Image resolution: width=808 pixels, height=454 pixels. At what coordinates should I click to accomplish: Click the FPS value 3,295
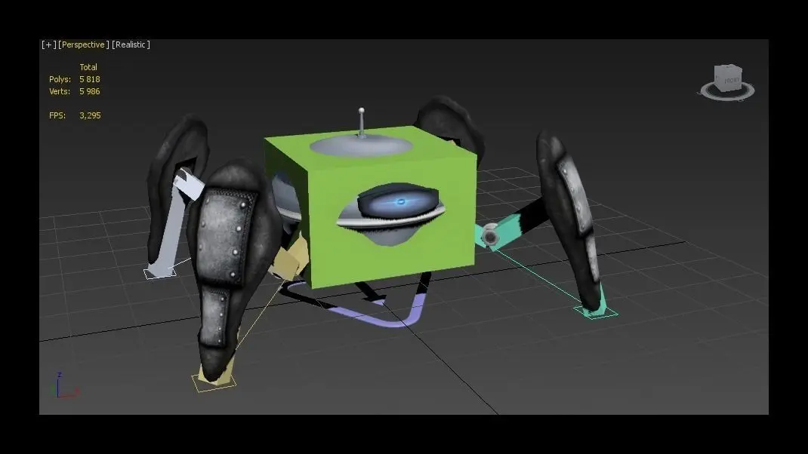coord(90,115)
